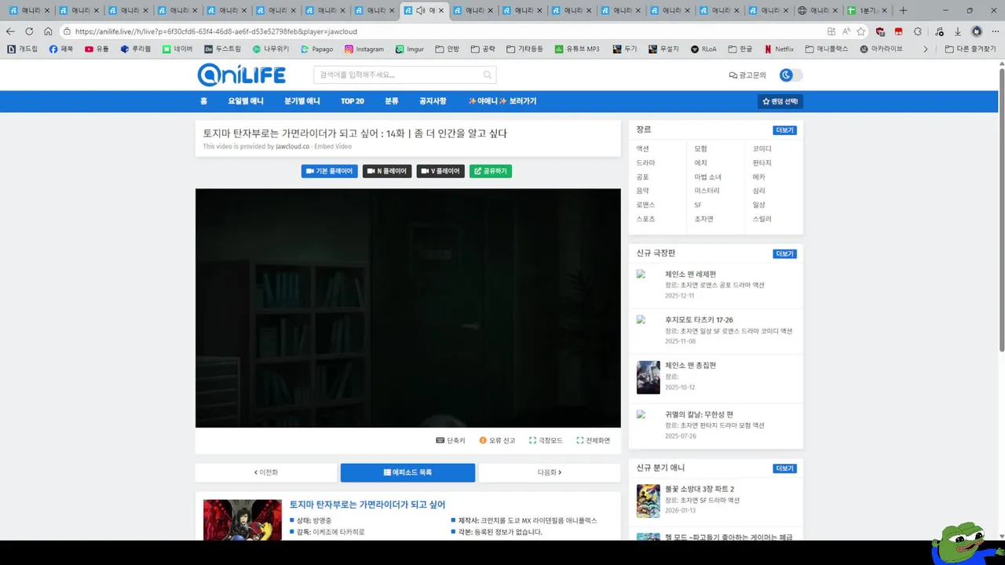
Task: Click the 불꽃 소방대 3장 파트 2 thumbnail
Action: [649, 501]
